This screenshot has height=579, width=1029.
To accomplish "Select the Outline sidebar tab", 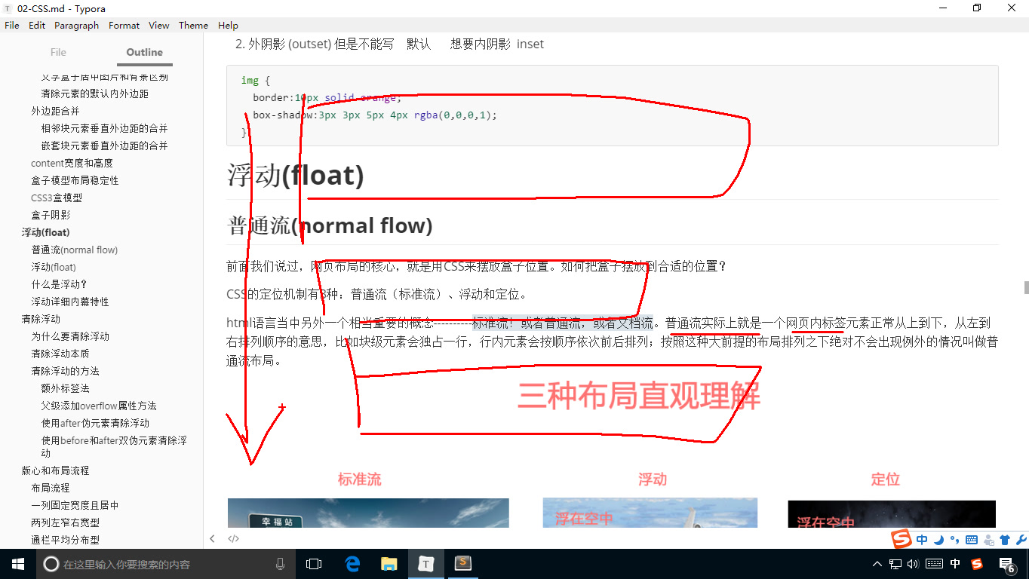I will pos(145,52).
